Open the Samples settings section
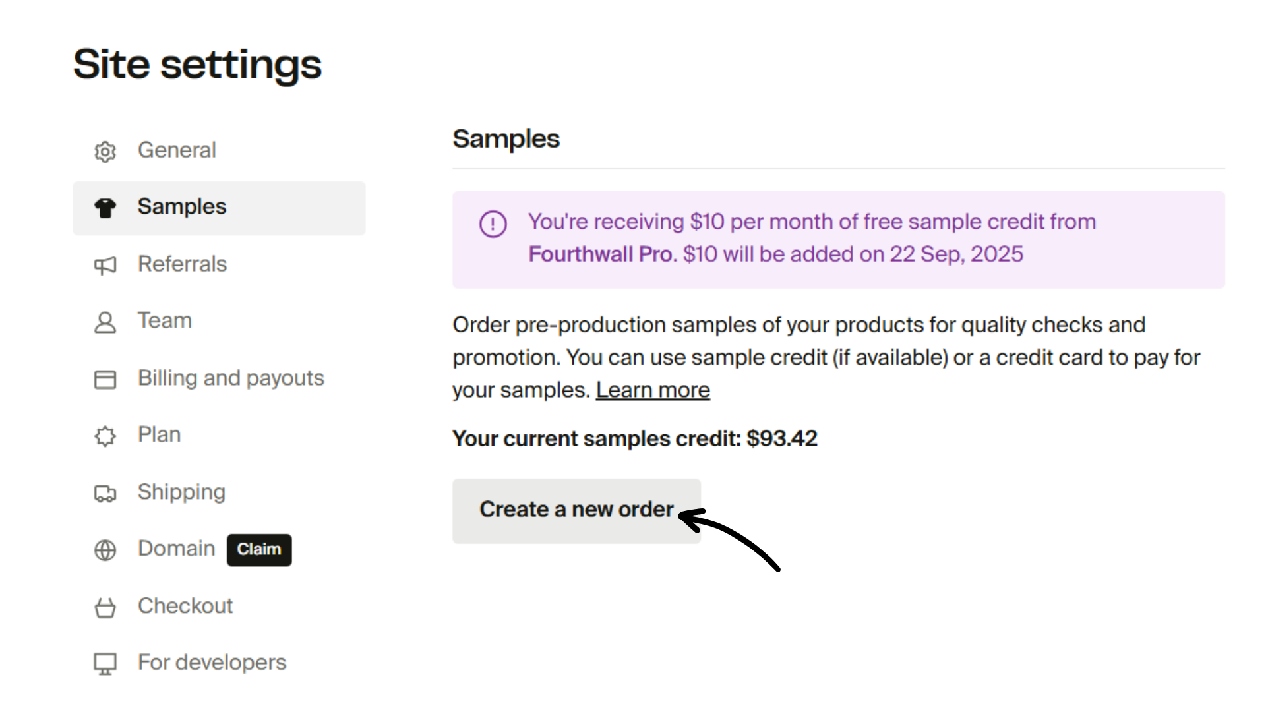The height and width of the screenshot is (712, 1266). (x=181, y=206)
